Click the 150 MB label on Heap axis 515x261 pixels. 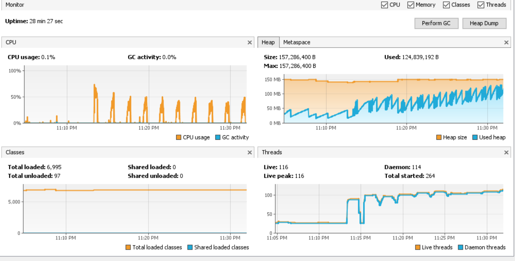point(273,79)
